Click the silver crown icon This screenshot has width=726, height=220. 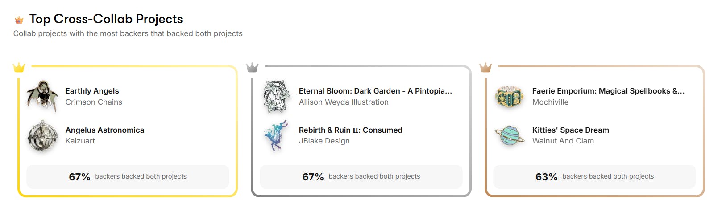pos(252,68)
